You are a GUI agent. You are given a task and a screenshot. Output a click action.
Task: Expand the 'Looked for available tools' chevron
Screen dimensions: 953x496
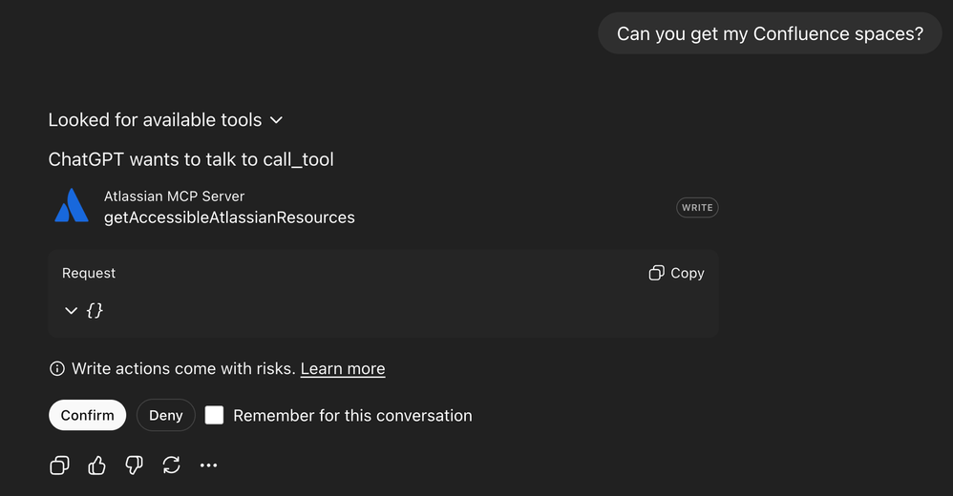(276, 120)
